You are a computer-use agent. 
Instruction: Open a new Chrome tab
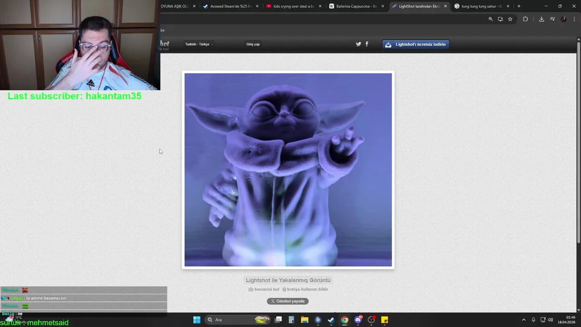tap(519, 6)
